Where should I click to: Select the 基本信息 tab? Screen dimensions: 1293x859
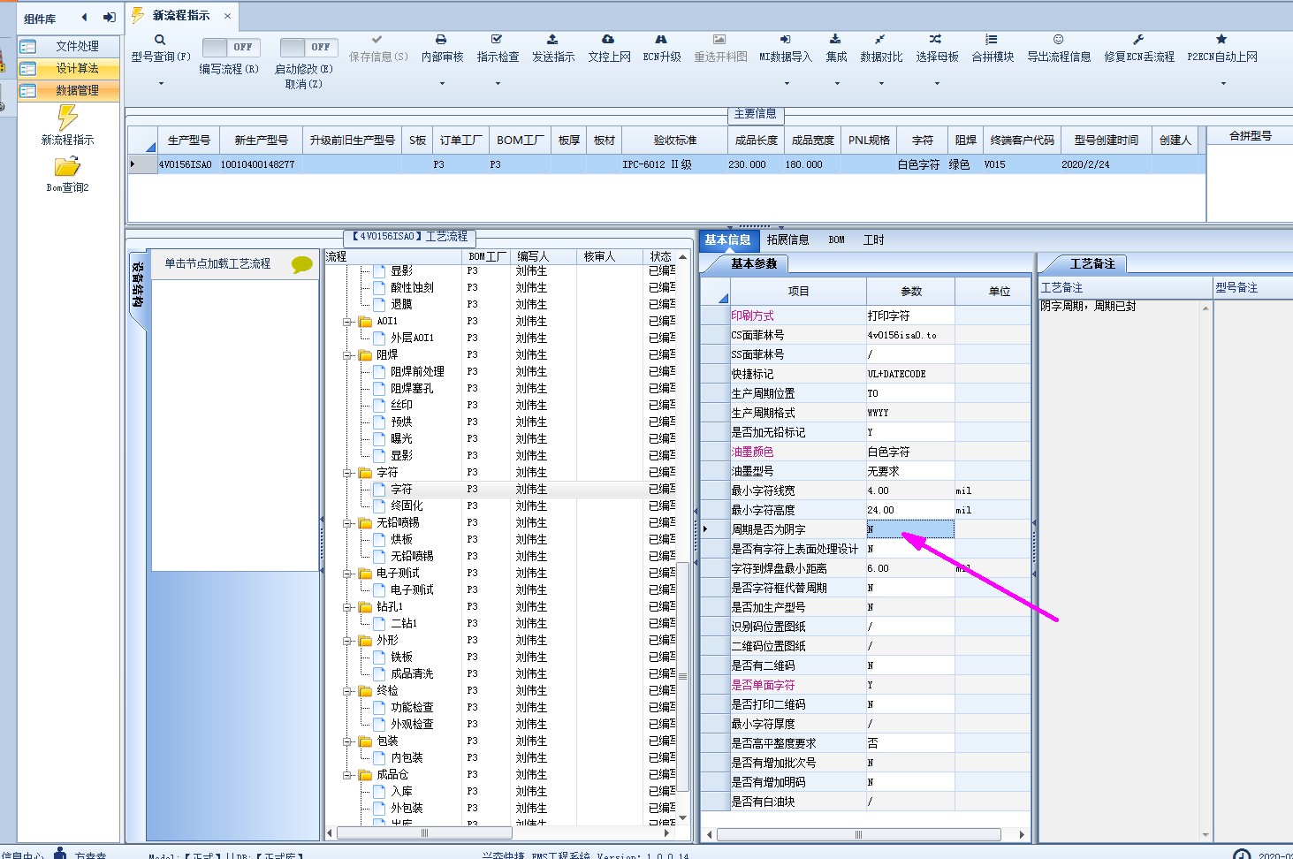point(727,239)
